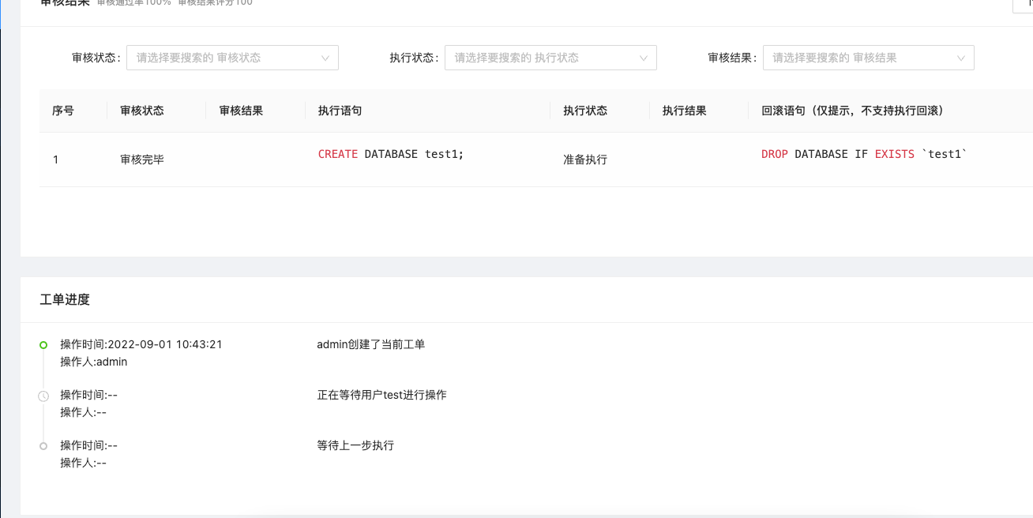Screen dimensions: 1033x518
Task: Open the 执行状态 filter dropdown
Action: [550, 58]
